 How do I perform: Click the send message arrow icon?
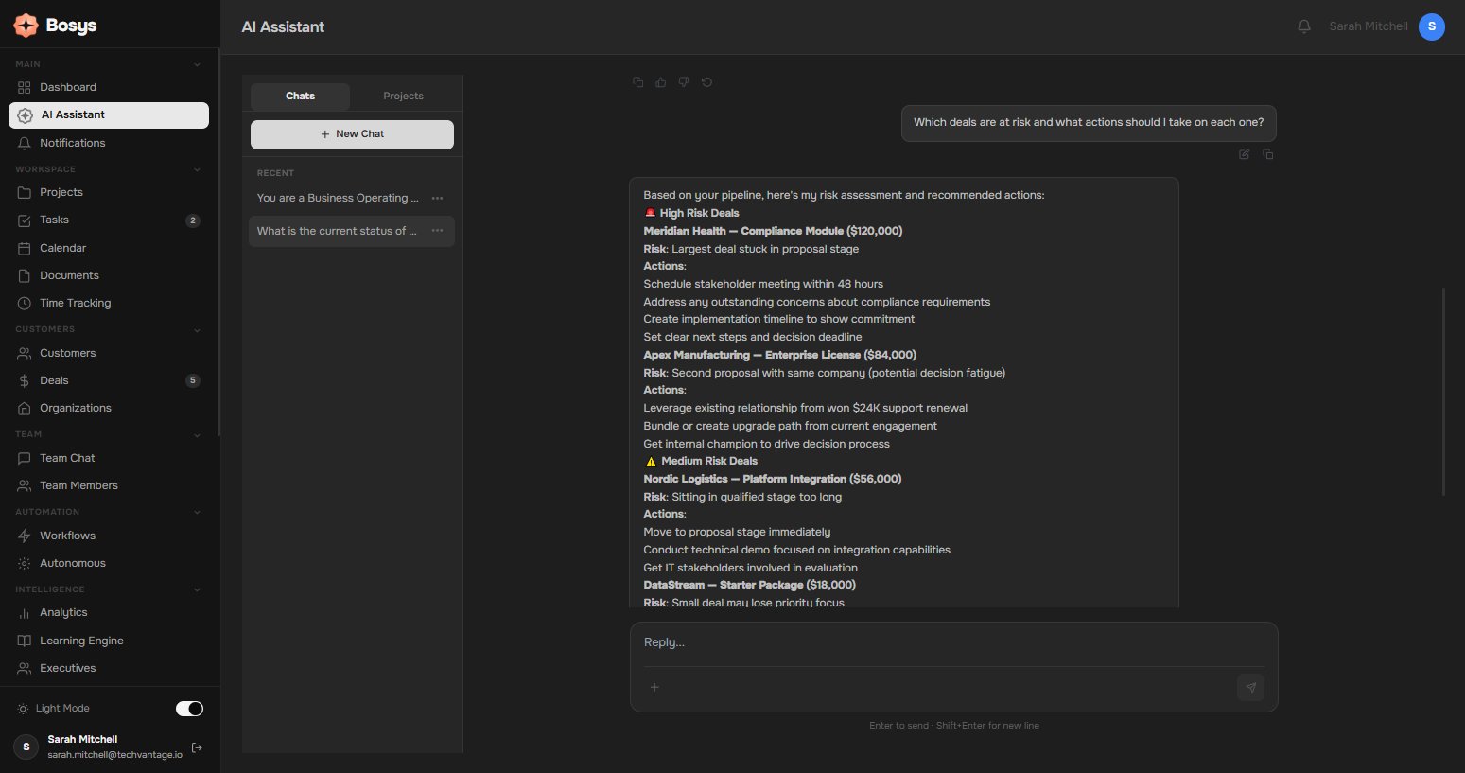pos(1250,688)
